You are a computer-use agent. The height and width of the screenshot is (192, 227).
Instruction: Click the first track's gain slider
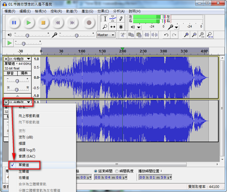coord(17,81)
